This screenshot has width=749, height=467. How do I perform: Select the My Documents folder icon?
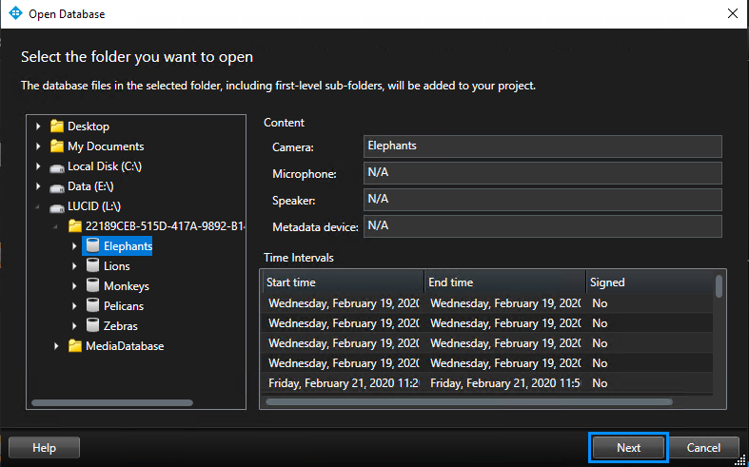point(57,146)
